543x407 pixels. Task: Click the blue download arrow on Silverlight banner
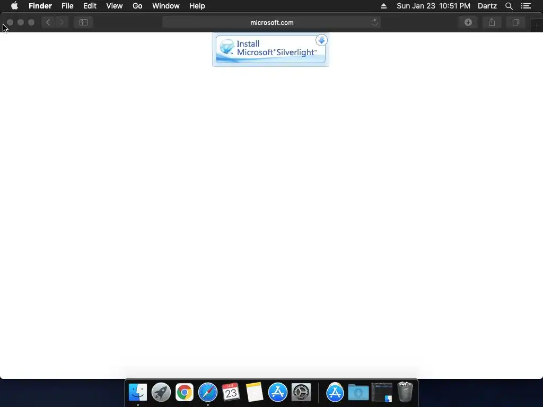[x=321, y=40]
